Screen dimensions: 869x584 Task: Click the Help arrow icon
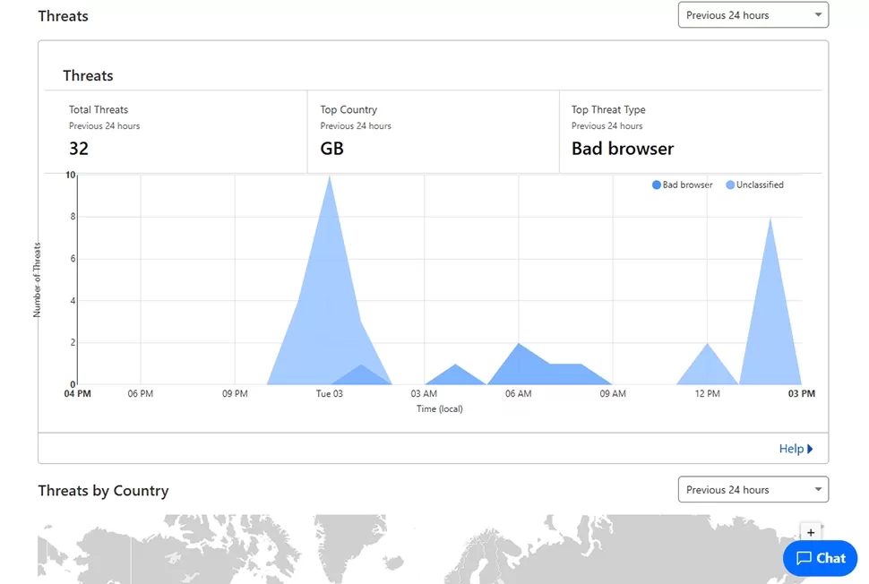pos(810,449)
